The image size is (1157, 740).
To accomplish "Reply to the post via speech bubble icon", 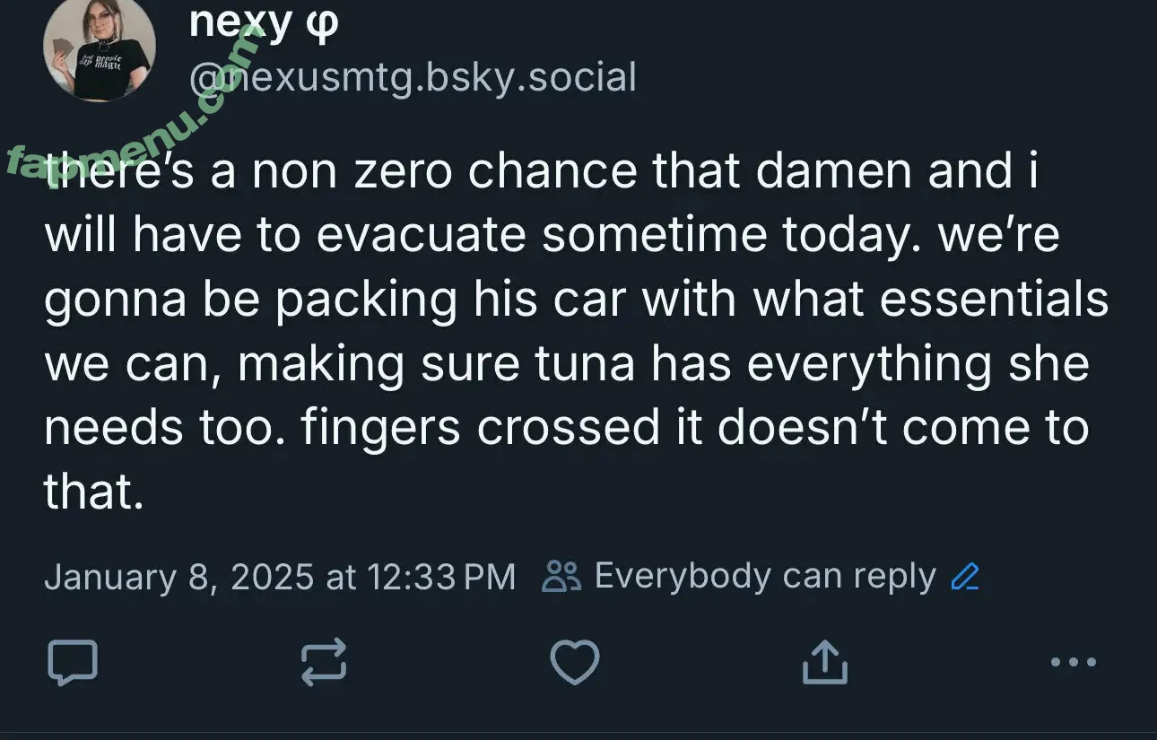I will pyautogui.click(x=72, y=664).
